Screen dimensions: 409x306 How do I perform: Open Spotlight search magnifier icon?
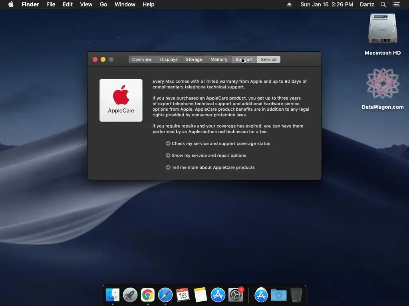click(383, 4)
